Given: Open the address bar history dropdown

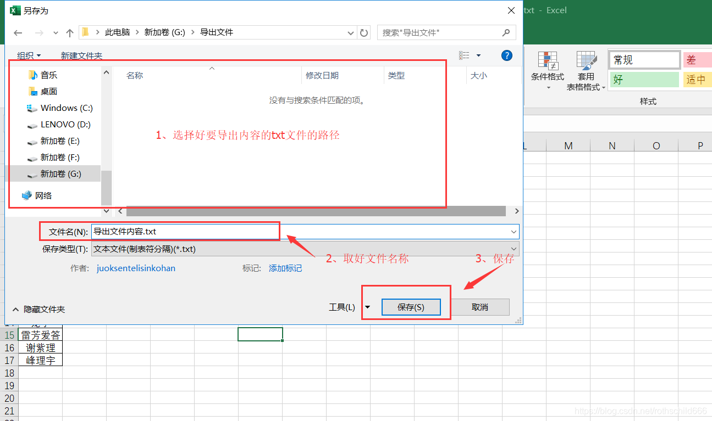Looking at the screenshot, I should 351,33.
